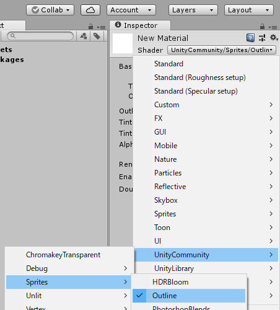Expand the Custom shader submenu

pyautogui.click(x=206, y=105)
